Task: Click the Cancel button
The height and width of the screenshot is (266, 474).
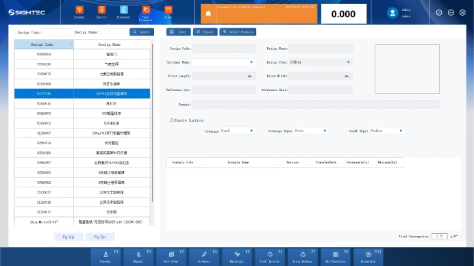Action: click(x=205, y=31)
